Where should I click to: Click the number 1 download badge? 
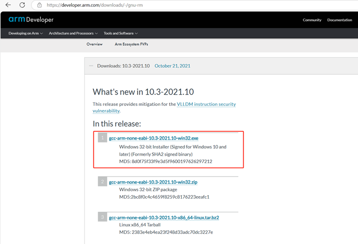pyautogui.click(x=103, y=138)
